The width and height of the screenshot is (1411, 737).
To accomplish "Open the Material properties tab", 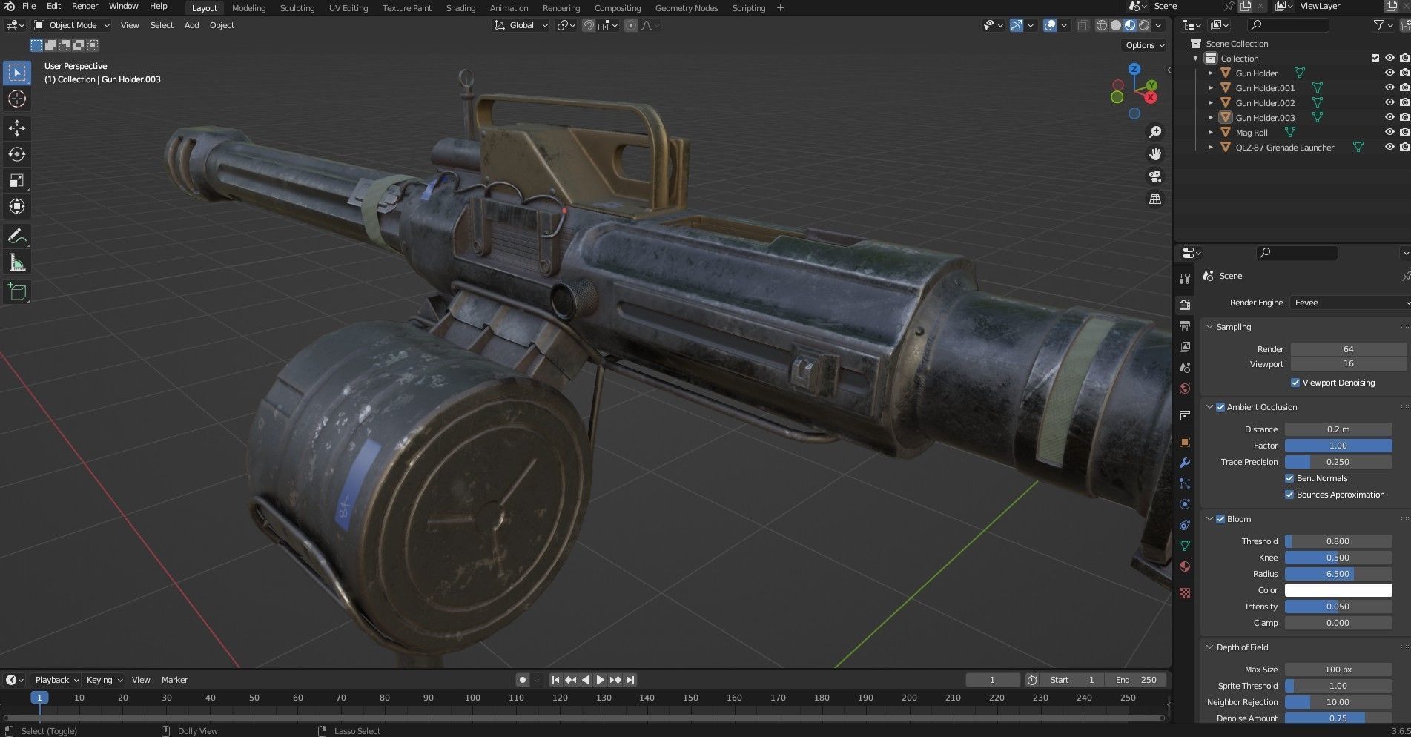I will coord(1185,566).
